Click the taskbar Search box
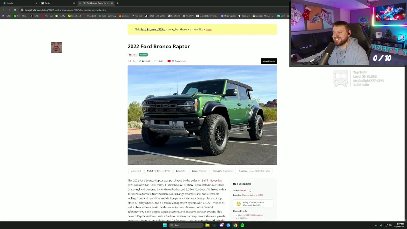 [x=186, y=225]
